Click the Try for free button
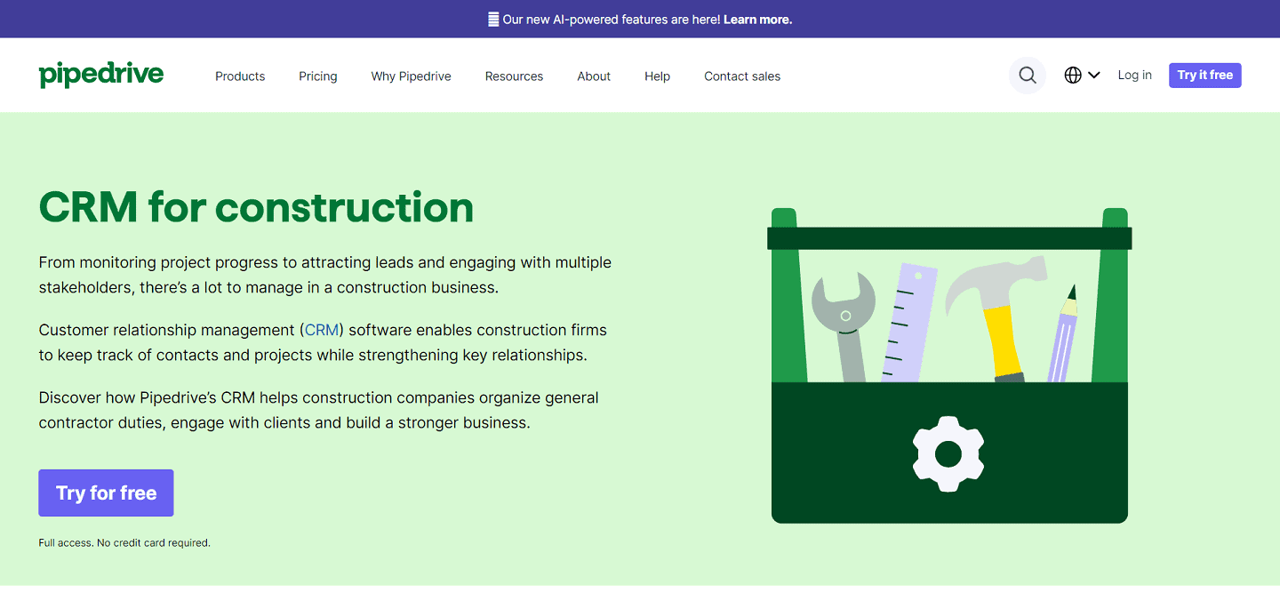The width and height of the screenshot is (1280, 593). (105, 493)
